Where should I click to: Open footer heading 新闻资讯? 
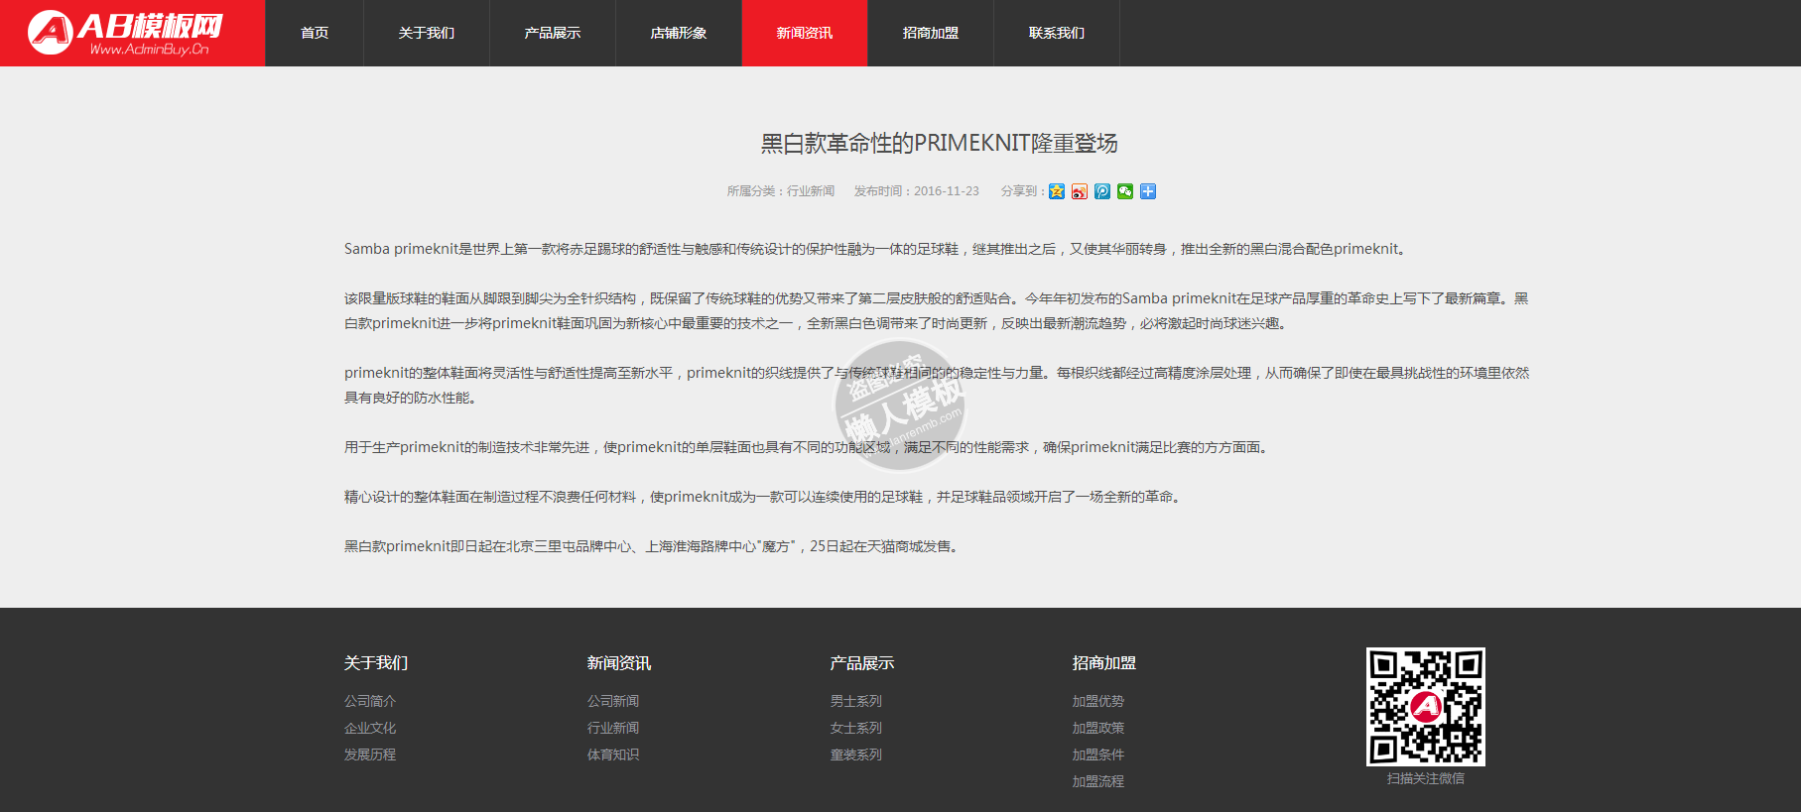tap(619, 663)
